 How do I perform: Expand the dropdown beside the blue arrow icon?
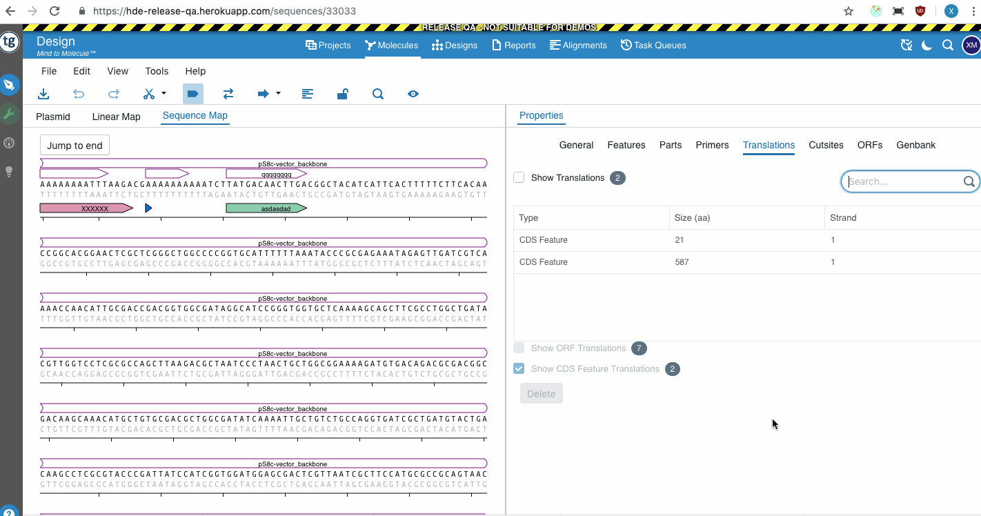coord(278,93)
